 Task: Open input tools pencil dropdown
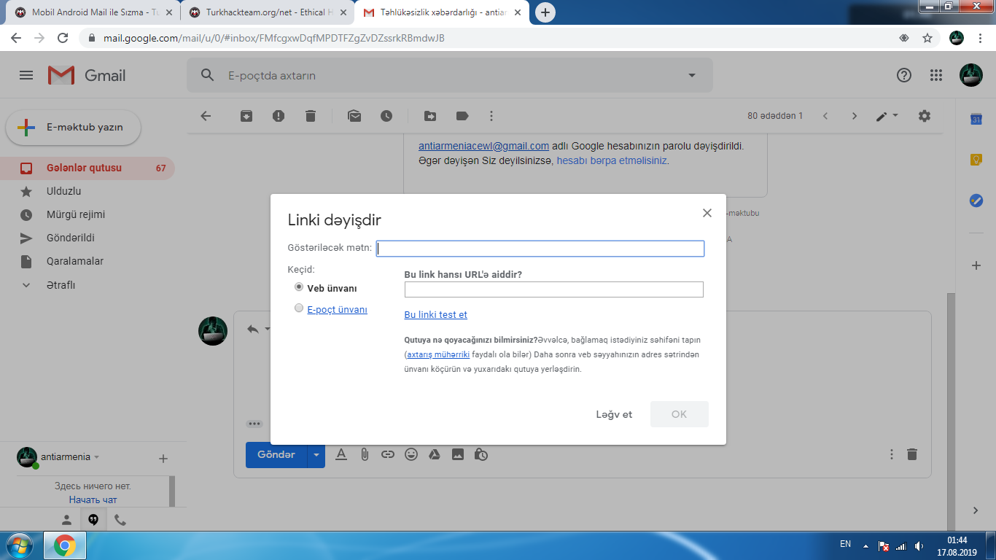tap(887, 116)
